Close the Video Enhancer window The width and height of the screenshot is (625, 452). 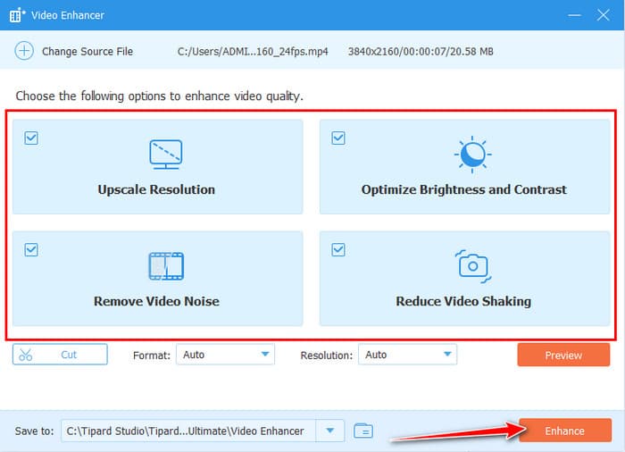click(x=605, y=15)
